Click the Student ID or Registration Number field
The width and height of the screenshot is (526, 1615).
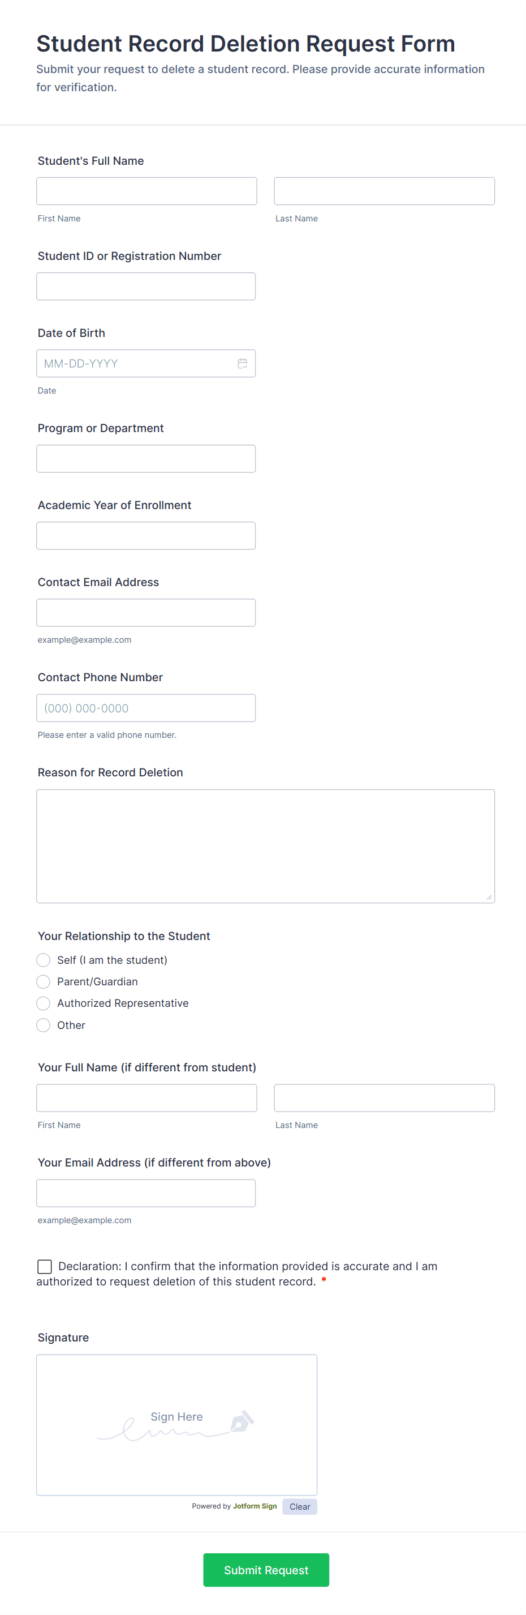146,287
